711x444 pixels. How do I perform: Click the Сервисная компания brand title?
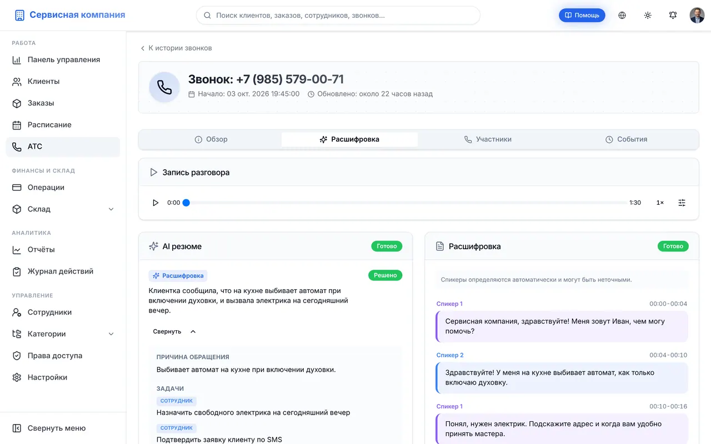tap(77, 15)
